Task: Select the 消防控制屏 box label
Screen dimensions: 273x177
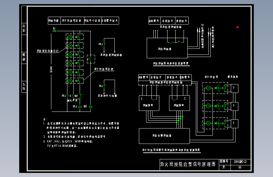Action: click(x=165, y=49)
